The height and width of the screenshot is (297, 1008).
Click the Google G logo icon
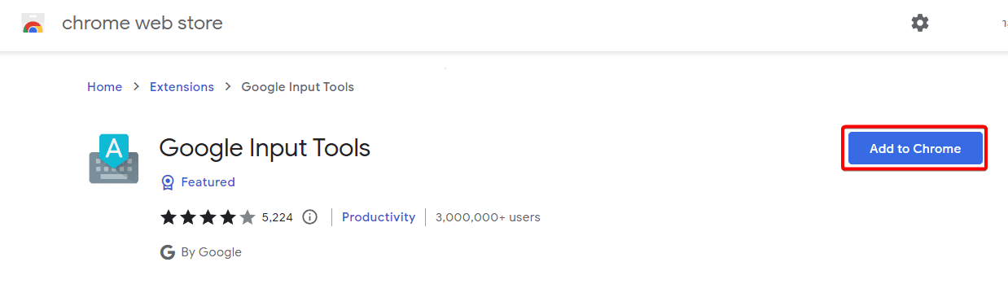168,252
